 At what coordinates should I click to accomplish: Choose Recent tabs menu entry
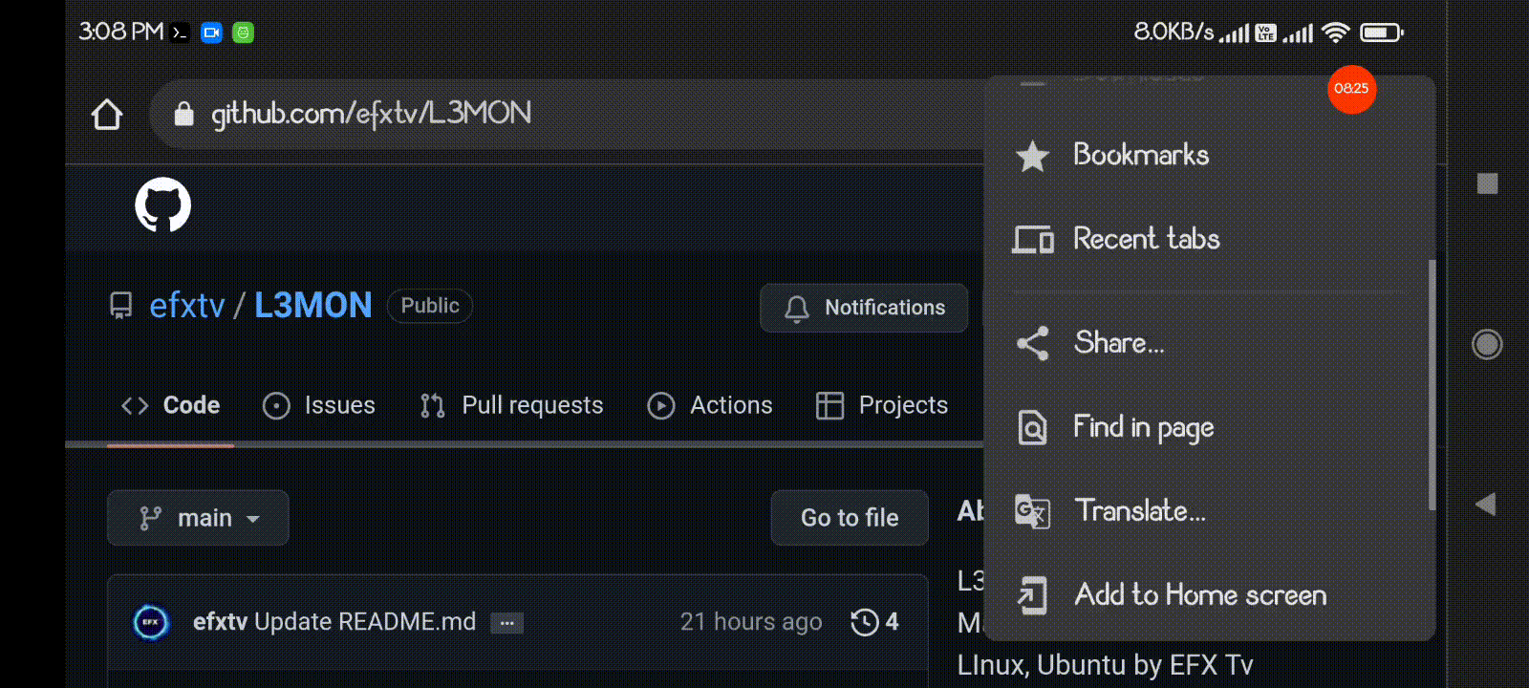click(1209, 239)
